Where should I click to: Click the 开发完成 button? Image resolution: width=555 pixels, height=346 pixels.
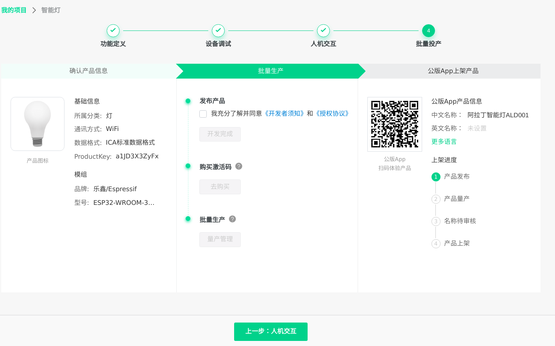pyautogui.click(x=220, y=134)
